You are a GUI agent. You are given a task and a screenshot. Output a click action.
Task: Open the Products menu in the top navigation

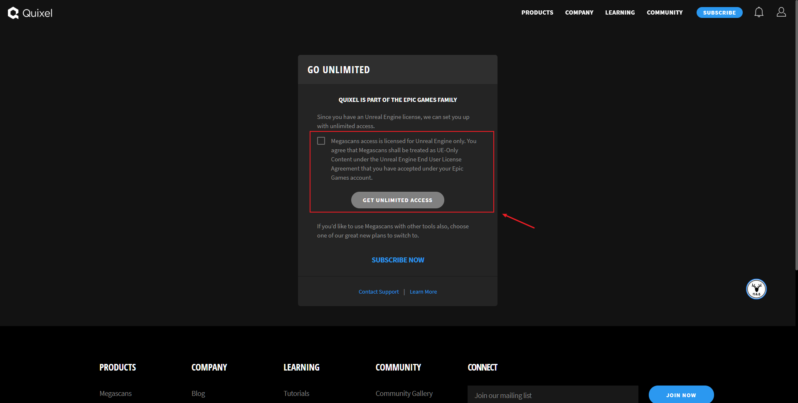click(x=537, y=12)
